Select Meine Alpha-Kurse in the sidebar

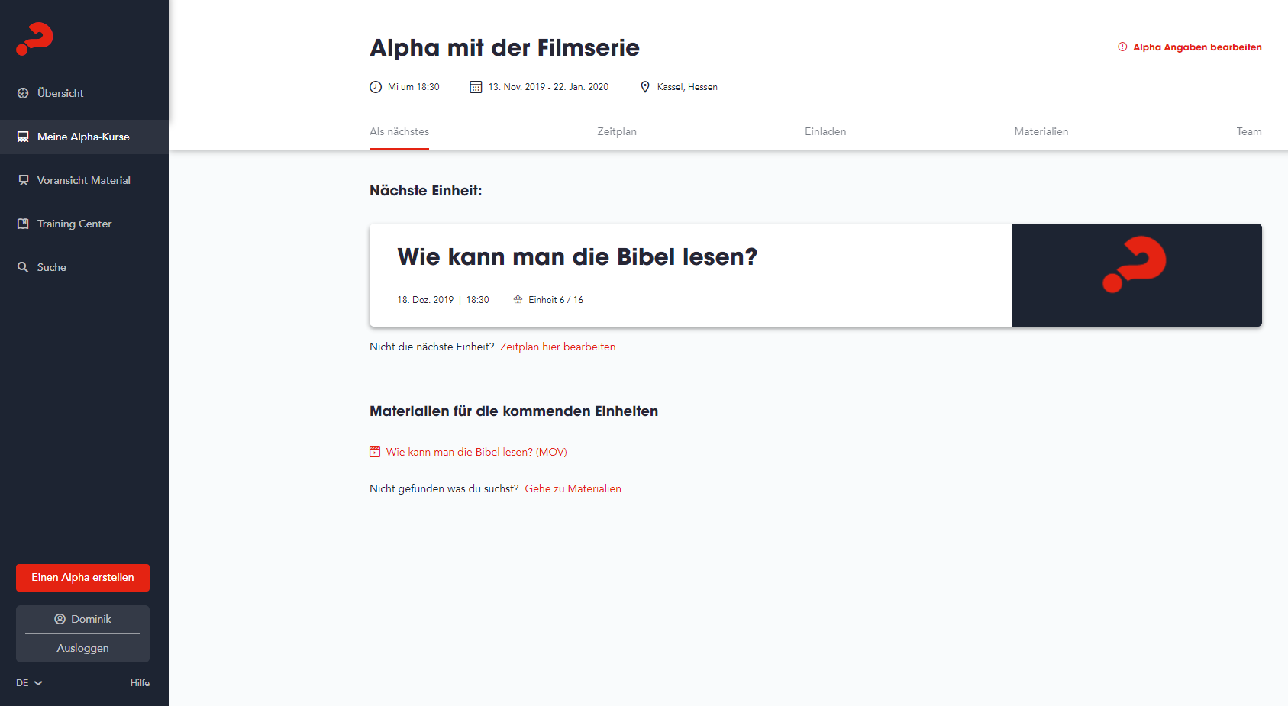(84, 137)
